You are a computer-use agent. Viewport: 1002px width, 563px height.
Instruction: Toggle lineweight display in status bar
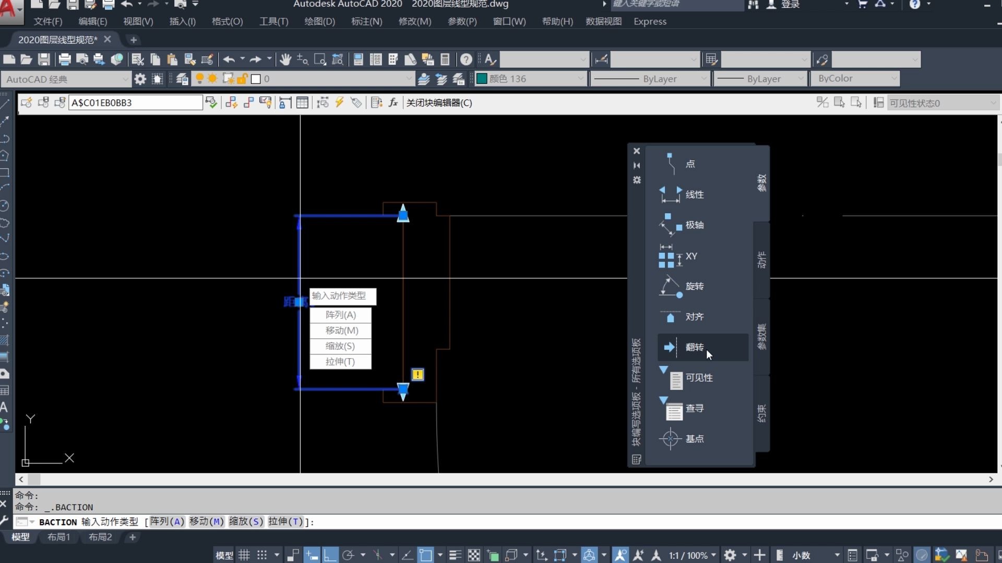coord(455,556)
